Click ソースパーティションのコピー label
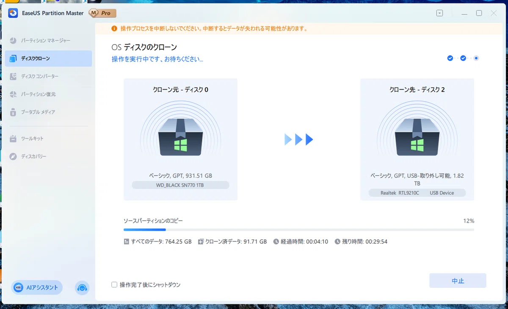508x309 pixels. pyautogui.click(x=153, y=221)
